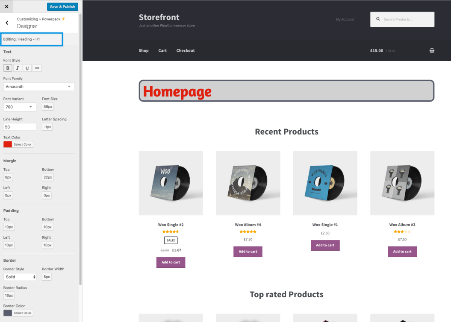451x322 pixels.
Task: Apply strikethrough font style
Action: (x=37, y=68)
